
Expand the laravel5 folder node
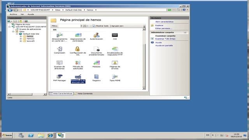[21, 41]
